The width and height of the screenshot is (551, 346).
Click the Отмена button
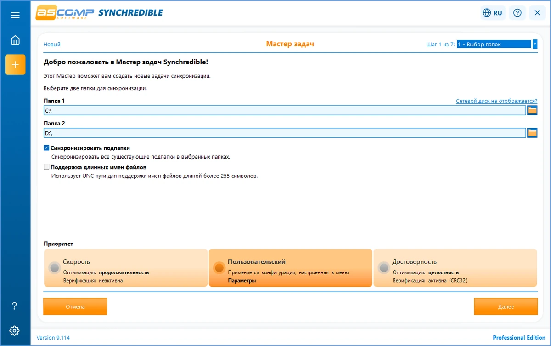[75, 306]
